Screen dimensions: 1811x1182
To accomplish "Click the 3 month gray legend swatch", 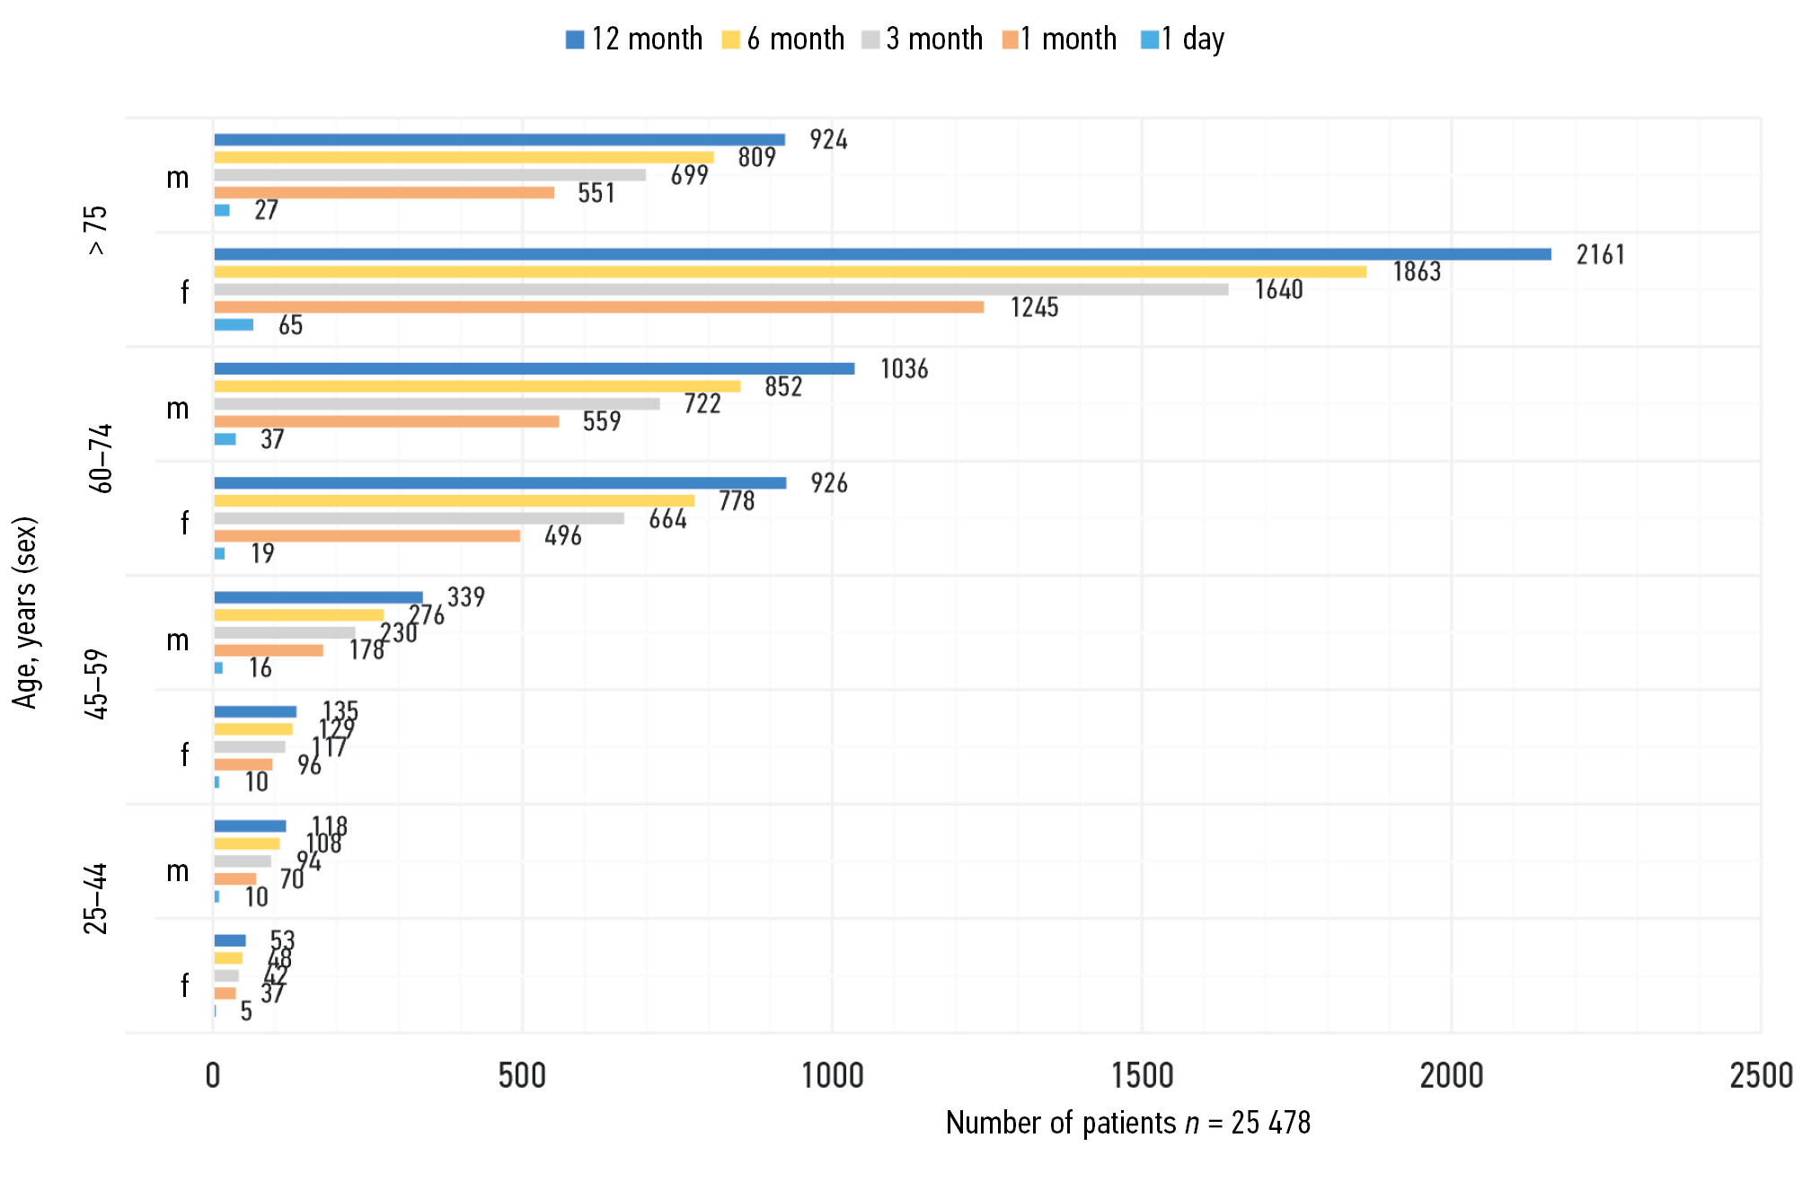I will pos(870,40).
